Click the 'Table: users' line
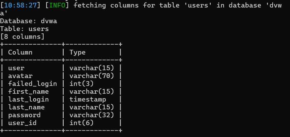 tap(25, 29)
